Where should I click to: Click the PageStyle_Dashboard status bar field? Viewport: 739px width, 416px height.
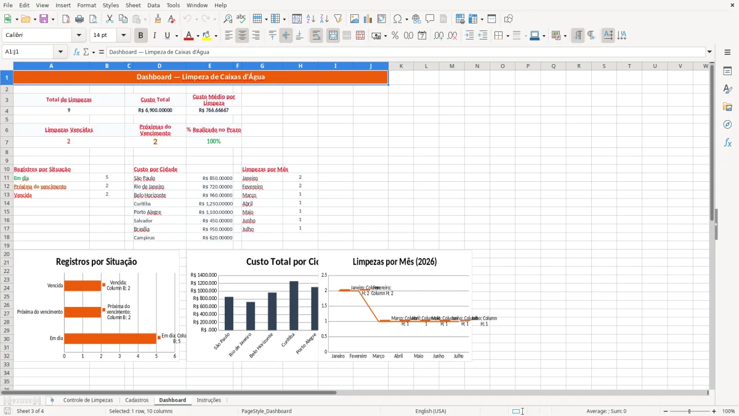266,411
